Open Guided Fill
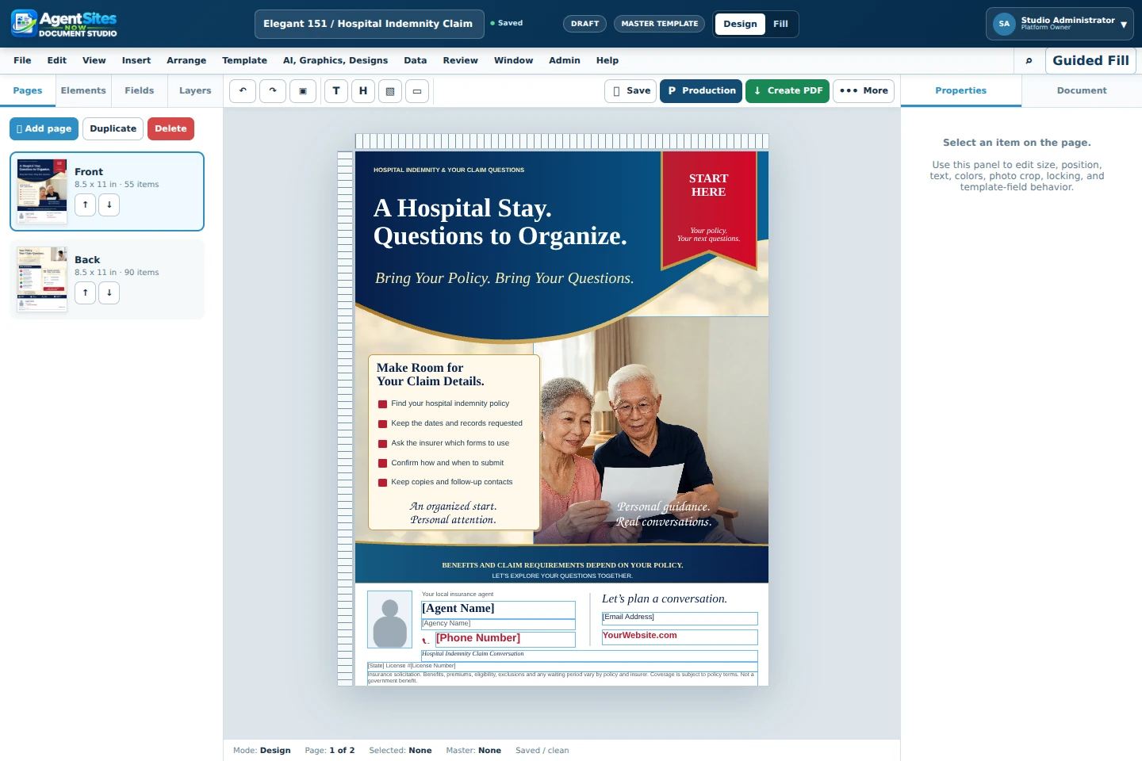This screenshot has width=1142, height=761. 1090,61
